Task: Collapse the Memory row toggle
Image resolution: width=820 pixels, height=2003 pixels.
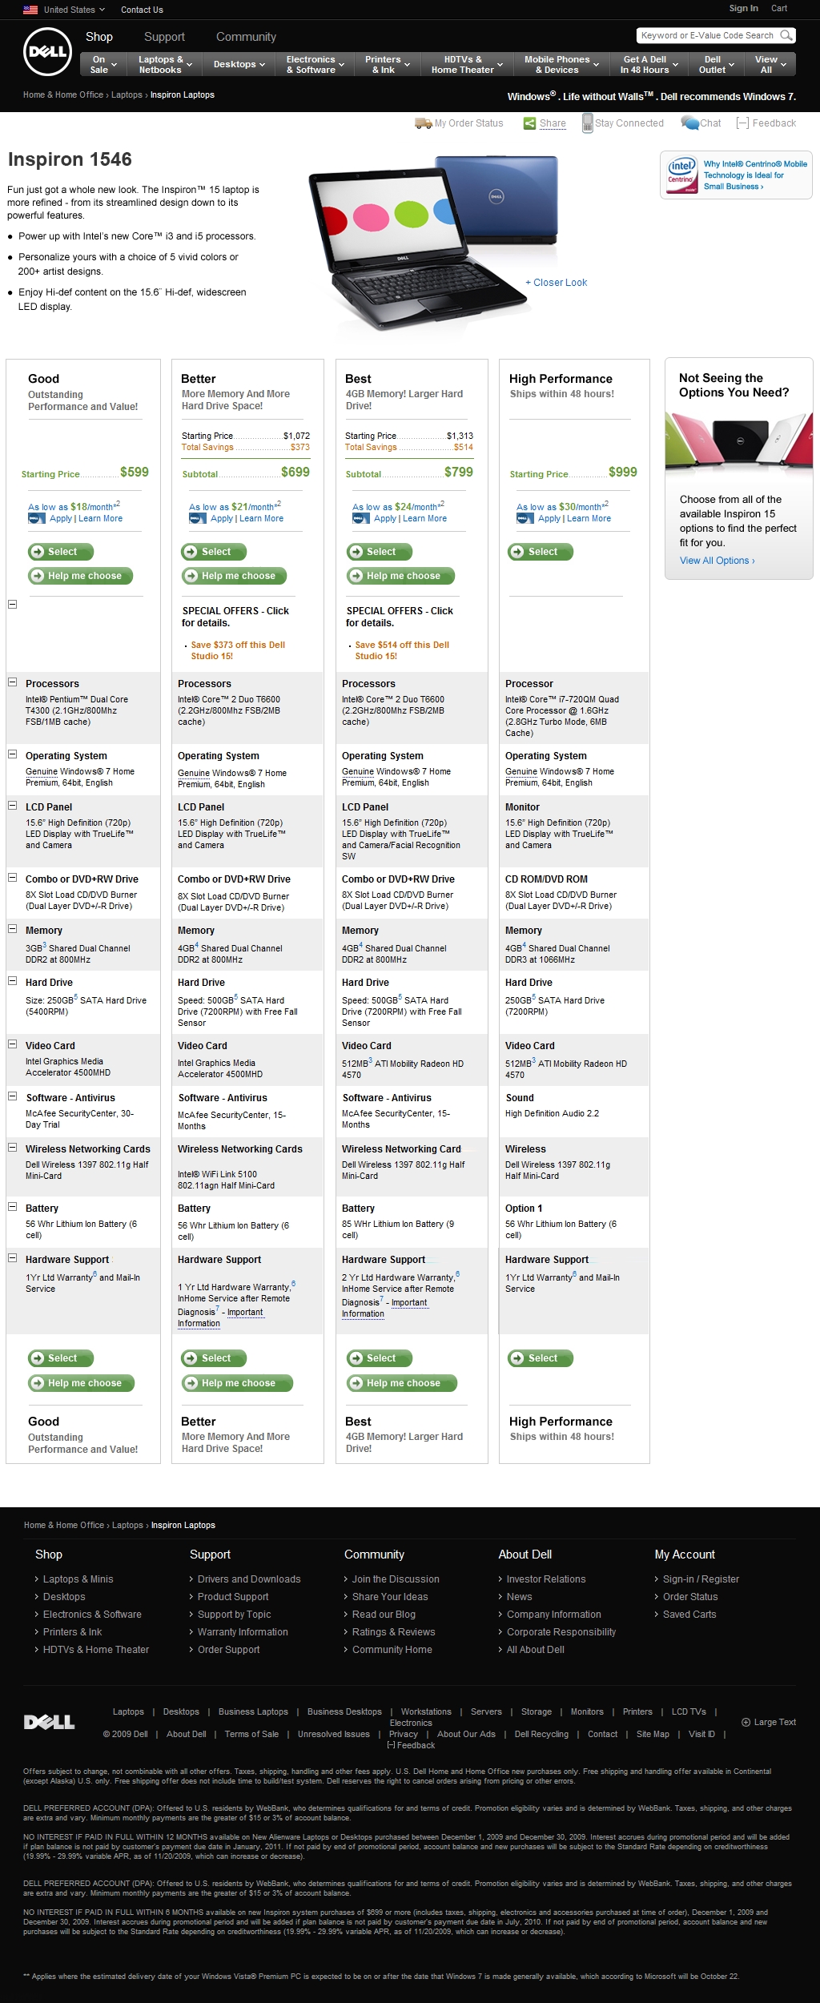Action: pos(13,929)
